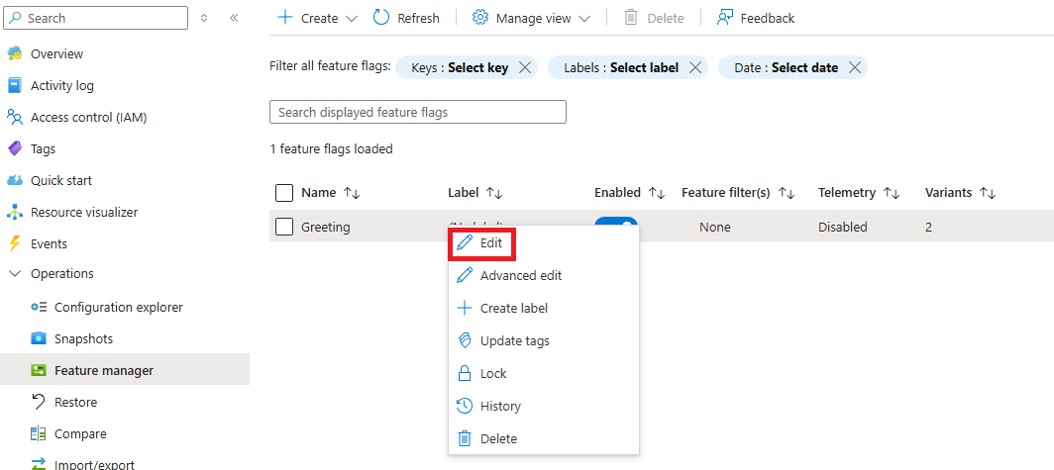Click the Configuration explorer icon
1054x470 pixels.
pos(39,307)
